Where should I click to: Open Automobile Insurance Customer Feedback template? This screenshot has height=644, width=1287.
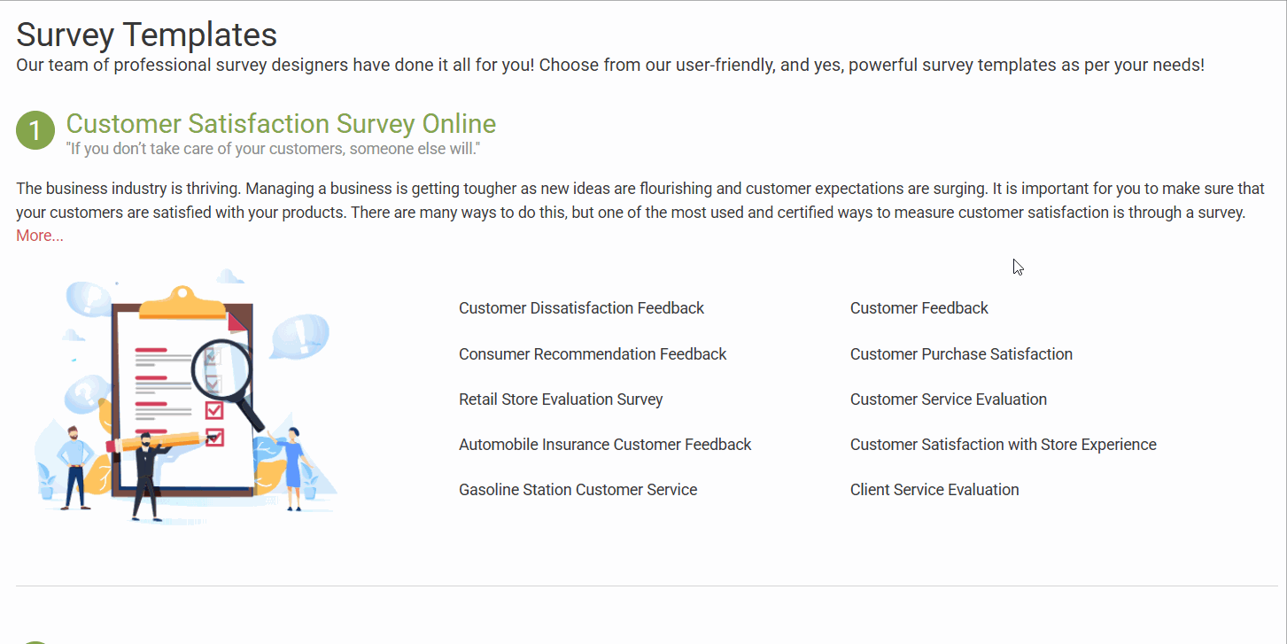tap(605, 445)
